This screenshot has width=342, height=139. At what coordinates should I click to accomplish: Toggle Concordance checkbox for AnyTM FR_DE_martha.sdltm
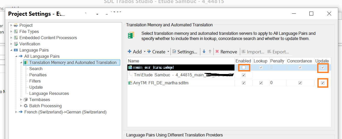tap(300, 83)
